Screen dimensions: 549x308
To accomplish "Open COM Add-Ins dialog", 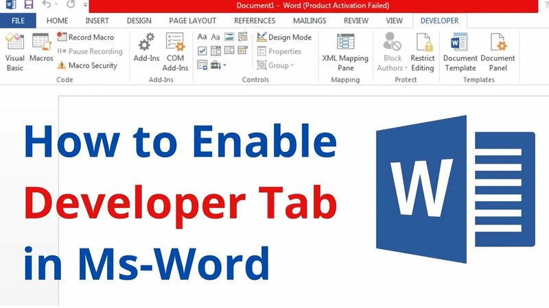I will [x=175, y=52].
